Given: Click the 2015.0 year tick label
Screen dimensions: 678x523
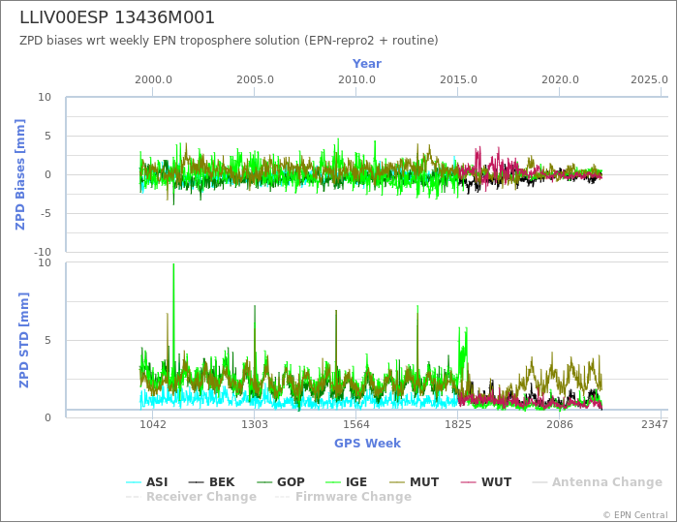Looking at the screenshot, I should click(x=458, y=80).
